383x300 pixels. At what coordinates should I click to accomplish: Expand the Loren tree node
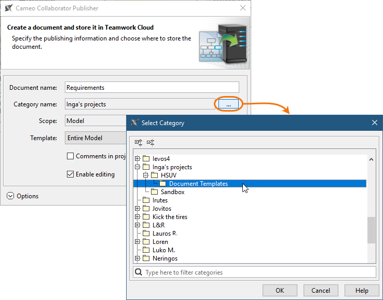coord(138,242)
